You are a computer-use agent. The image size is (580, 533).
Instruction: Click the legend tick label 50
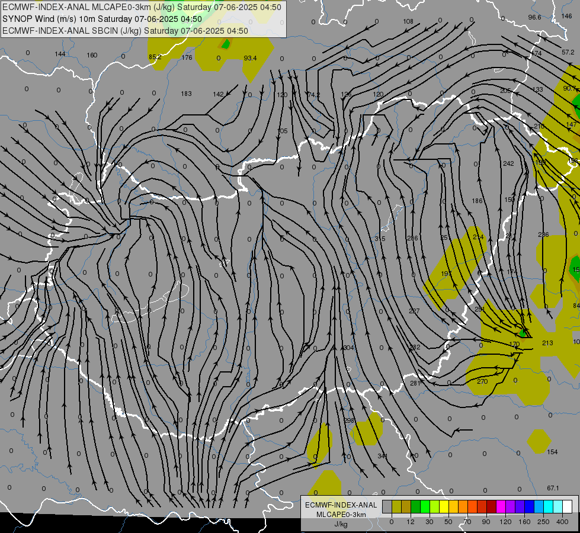point(448,522)
